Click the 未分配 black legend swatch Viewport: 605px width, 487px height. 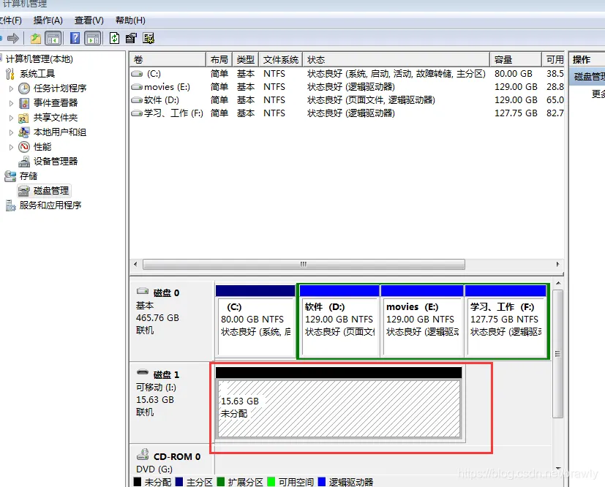137,482
